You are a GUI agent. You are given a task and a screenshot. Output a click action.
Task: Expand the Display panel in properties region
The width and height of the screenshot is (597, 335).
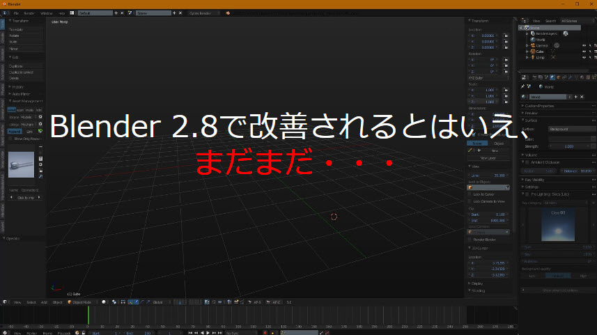pyautogui.click(x=476, y=283)
